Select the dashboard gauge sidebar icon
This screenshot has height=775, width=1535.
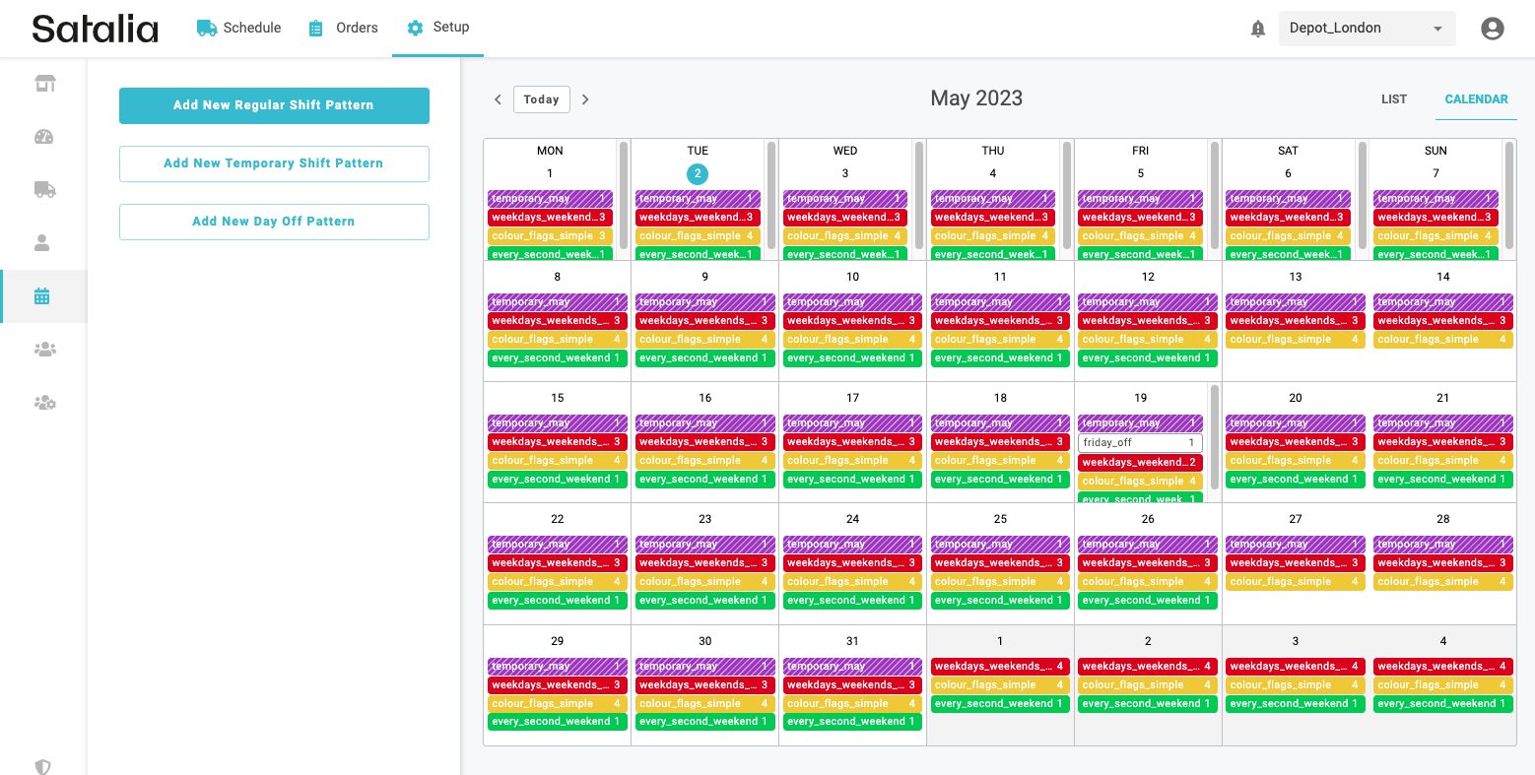44,137
